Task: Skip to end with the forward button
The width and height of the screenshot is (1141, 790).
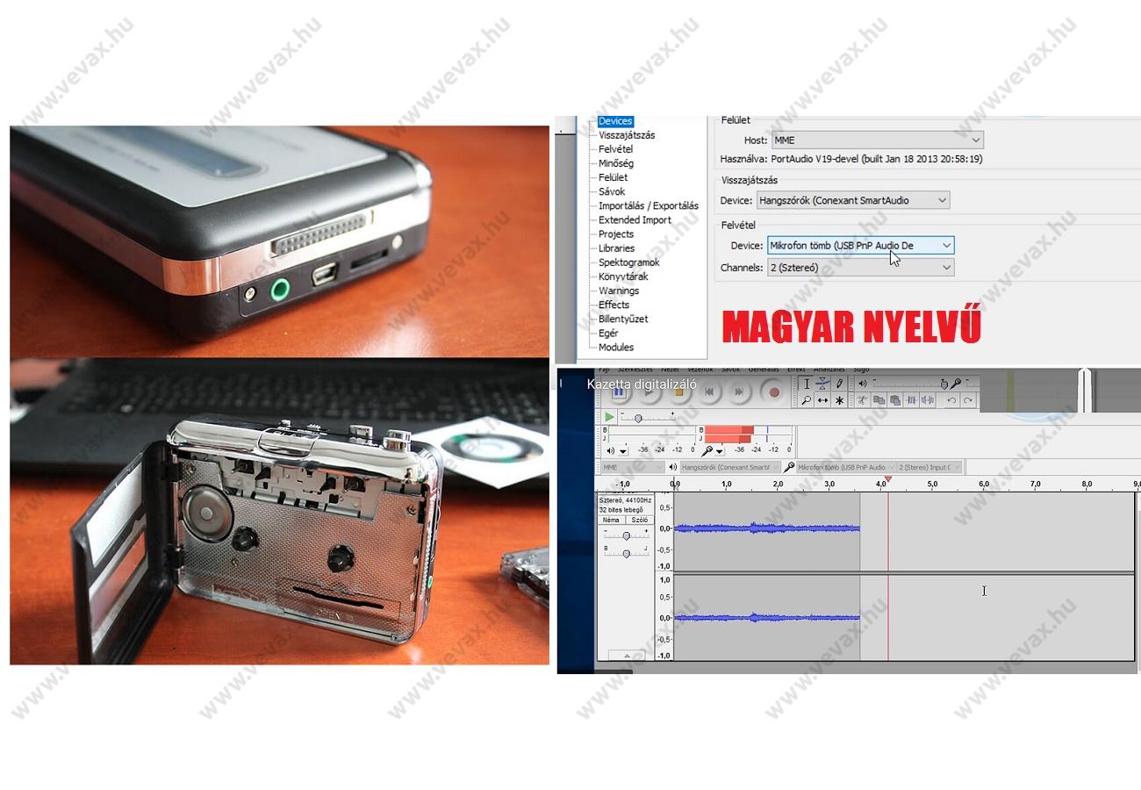Action: pyautogui.click(x=739, y=392)
